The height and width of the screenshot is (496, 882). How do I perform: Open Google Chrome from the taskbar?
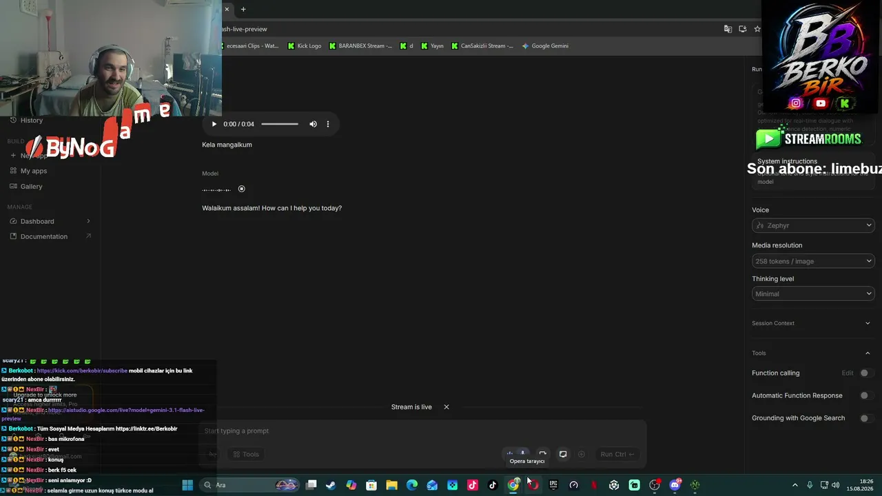513,485
